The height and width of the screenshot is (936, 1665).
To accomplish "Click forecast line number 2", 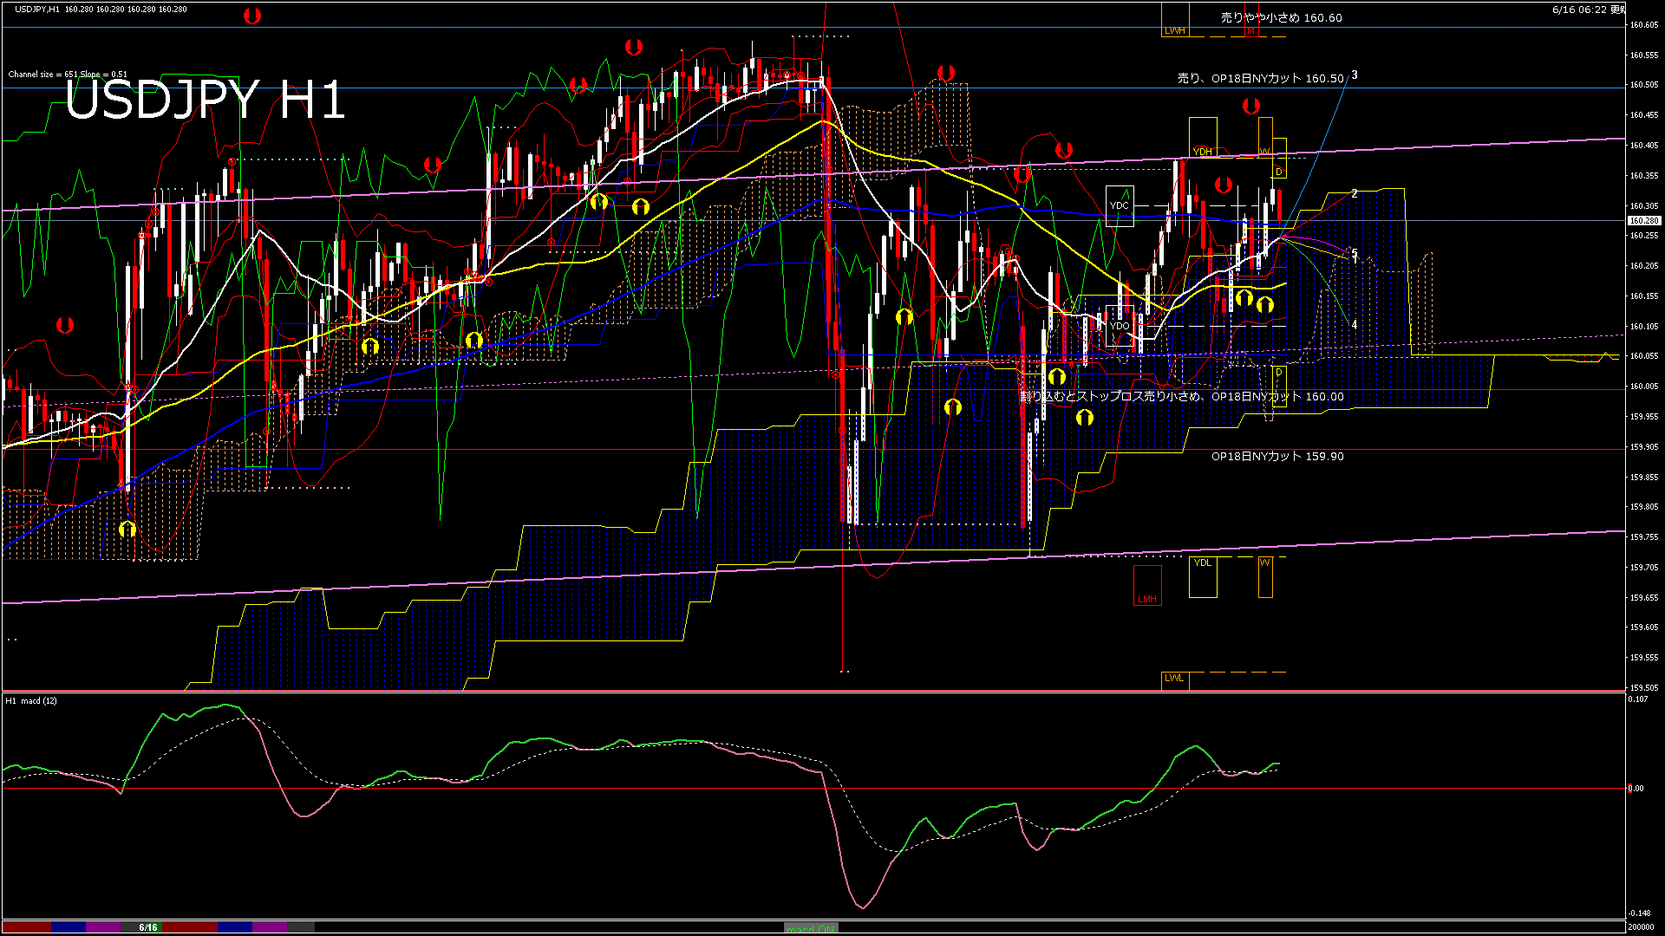I will (1355, 194).
